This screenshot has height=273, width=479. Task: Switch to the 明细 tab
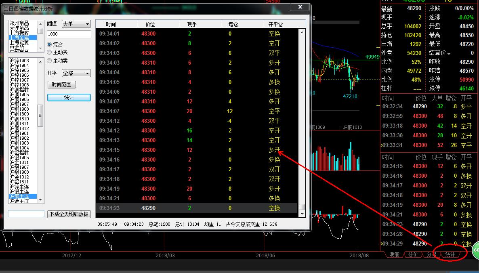click(x=394, y=254)
